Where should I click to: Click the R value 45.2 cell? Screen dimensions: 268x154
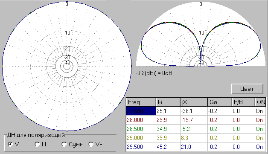(x=168, y=147)
